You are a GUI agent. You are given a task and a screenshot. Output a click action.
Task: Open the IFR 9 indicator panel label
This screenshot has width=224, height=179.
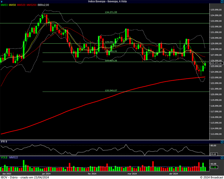pyautogui.click(x=4, y=142)
